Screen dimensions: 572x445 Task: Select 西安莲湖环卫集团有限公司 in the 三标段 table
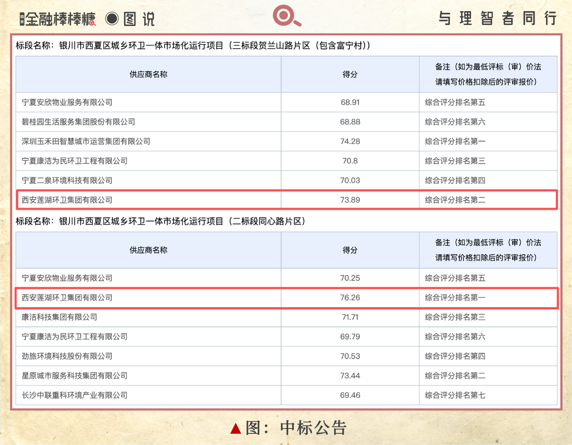(67, 200)
